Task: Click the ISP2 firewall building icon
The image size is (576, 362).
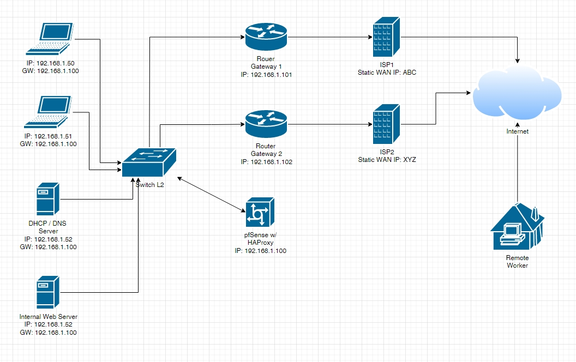Action: [x=386, y=124]
